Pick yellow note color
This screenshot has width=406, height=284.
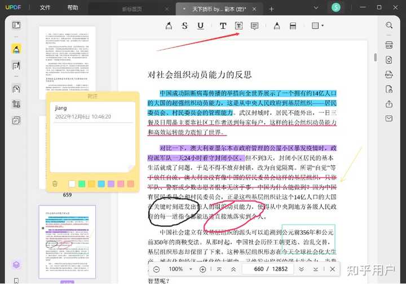coord(91,183)
